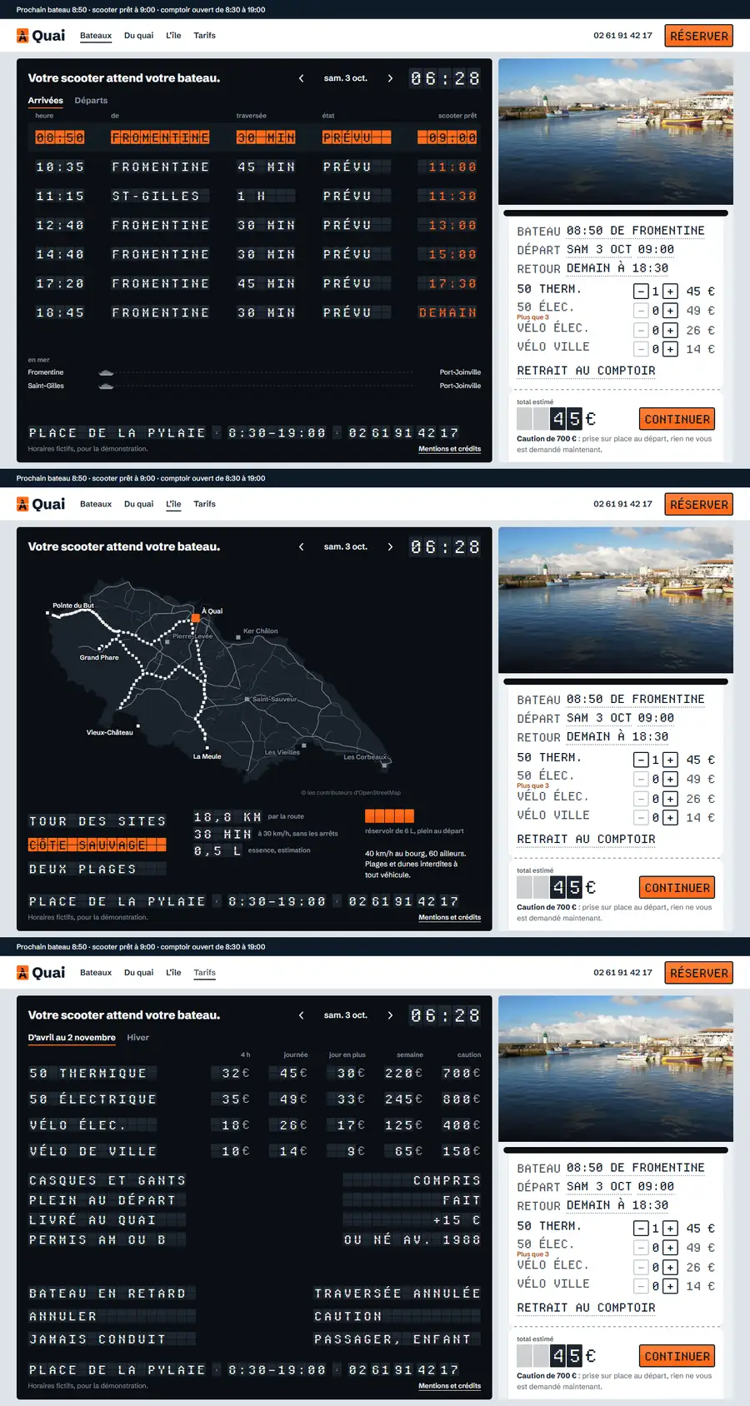Show the D'avril au 2 novembre season prices
The width and height of the screenshot is (750, 1406).
[x=72, y=1038]
